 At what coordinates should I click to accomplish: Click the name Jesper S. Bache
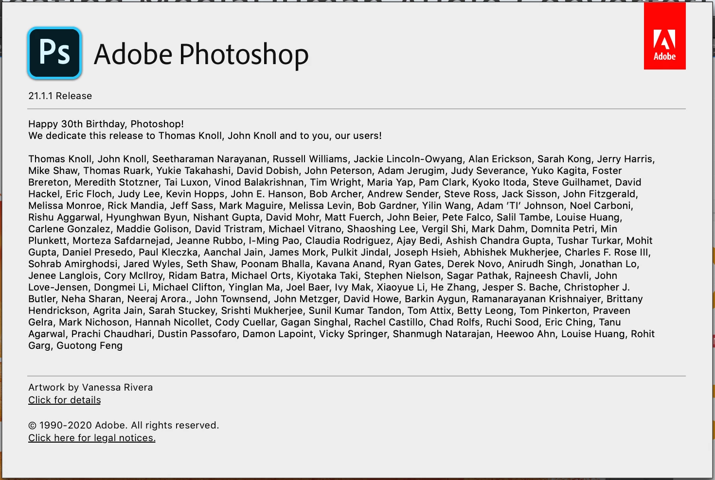pyautogui.click(x=520, y=287)
